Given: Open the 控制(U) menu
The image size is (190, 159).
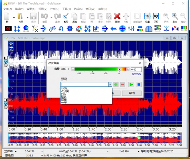Looking at the screenshot, I should (x=55, y=9).
